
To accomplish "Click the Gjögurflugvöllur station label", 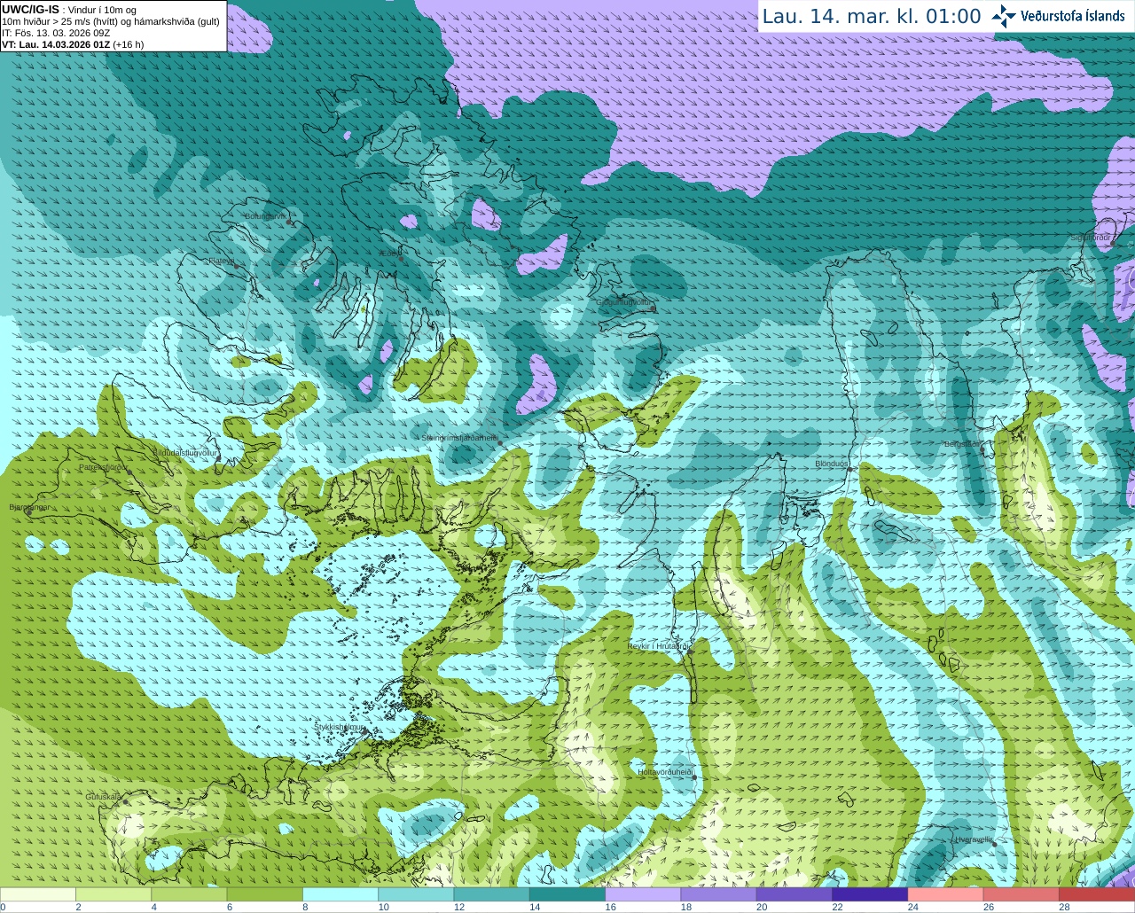I will click(624, 302).
